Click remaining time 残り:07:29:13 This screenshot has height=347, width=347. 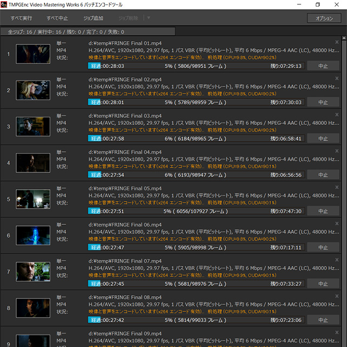(x=286, y=66)
